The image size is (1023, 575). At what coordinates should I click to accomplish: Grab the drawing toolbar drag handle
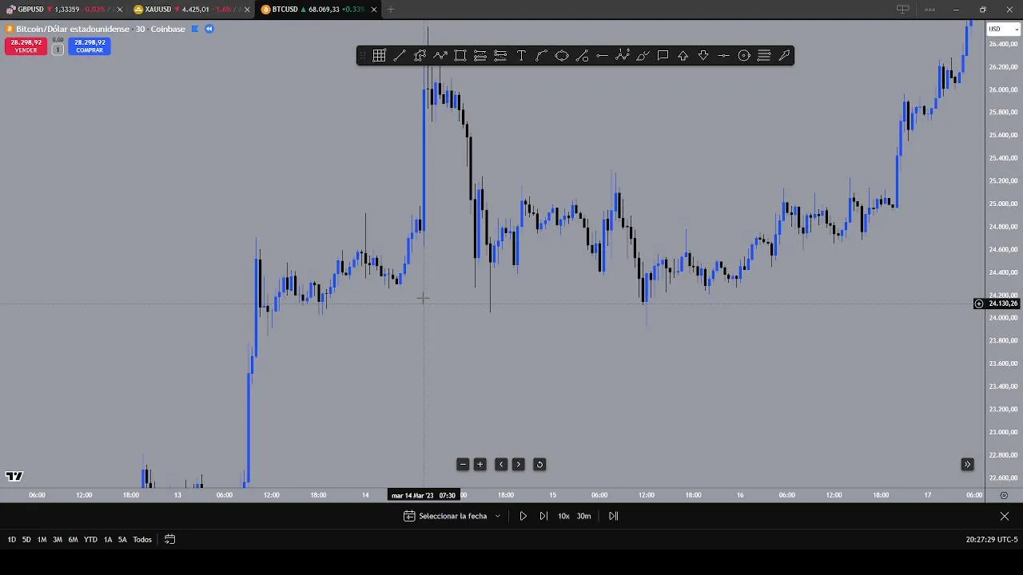363,55
